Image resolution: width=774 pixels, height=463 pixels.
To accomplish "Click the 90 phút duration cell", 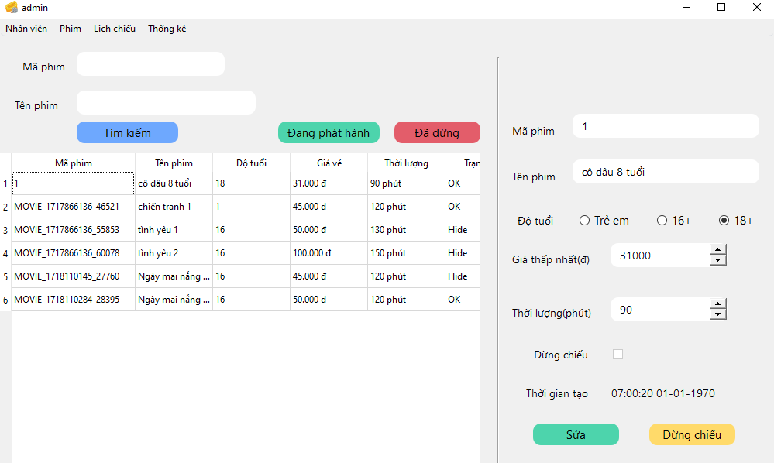I will point(406,183).
